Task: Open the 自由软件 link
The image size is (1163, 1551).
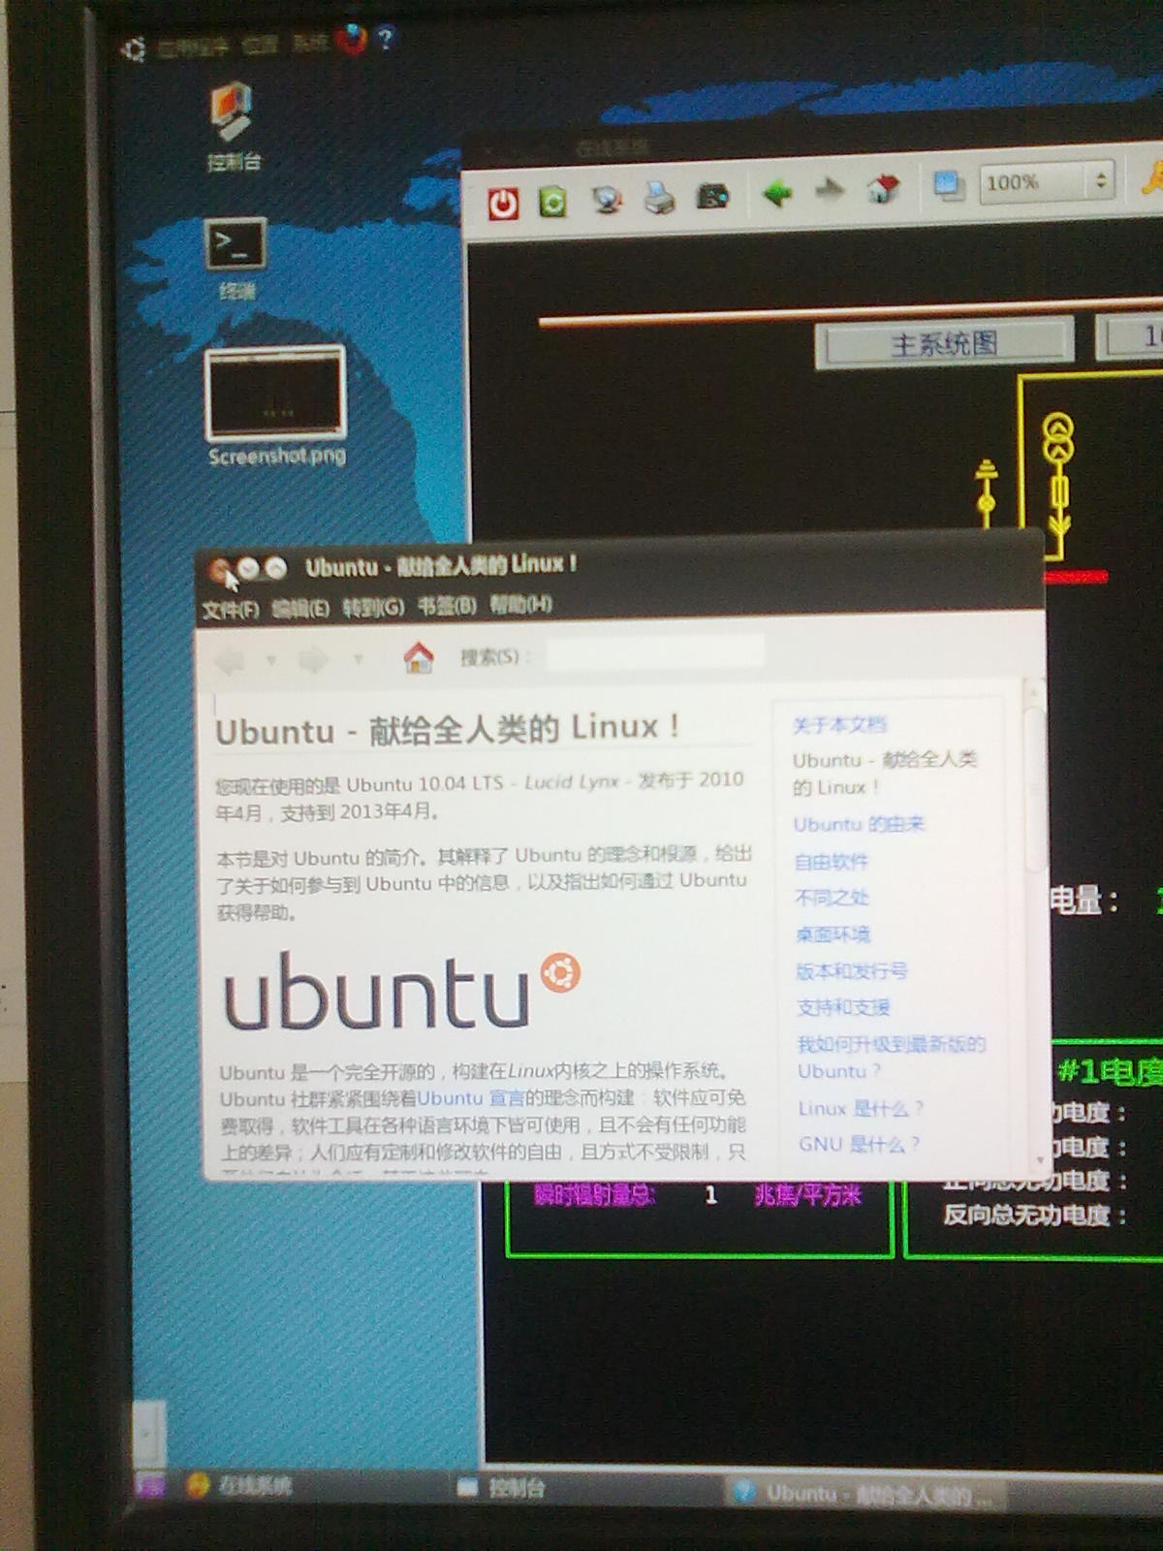Action: coord(832,862)
